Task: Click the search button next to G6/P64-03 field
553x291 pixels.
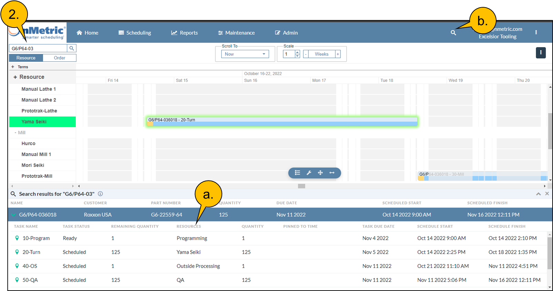Action: (72, 48)
